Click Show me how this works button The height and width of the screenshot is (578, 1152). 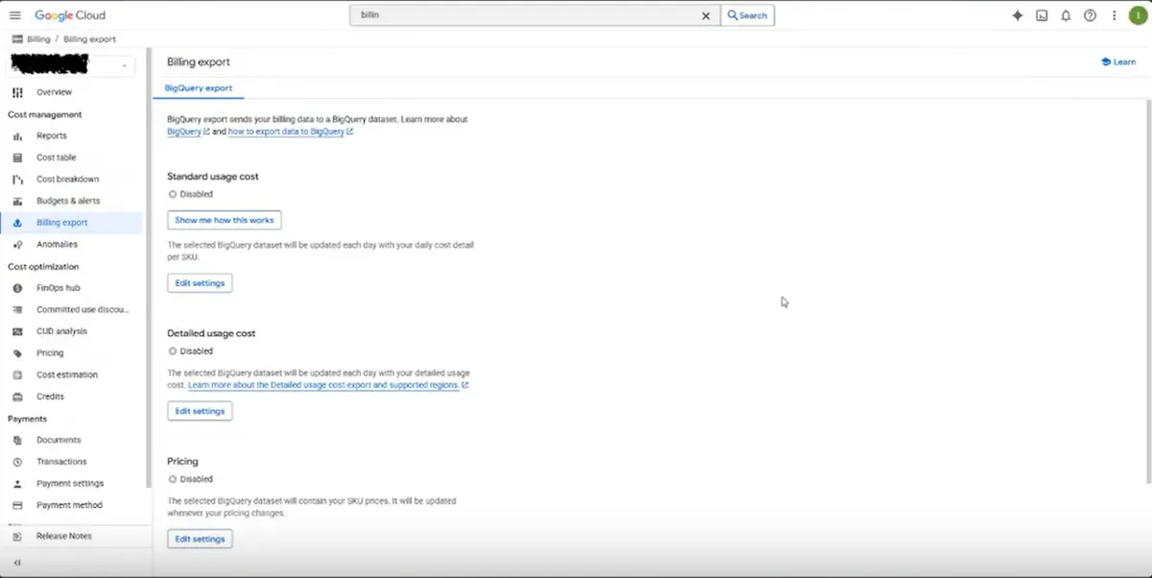pyautogui.click(x=225, y=220)
